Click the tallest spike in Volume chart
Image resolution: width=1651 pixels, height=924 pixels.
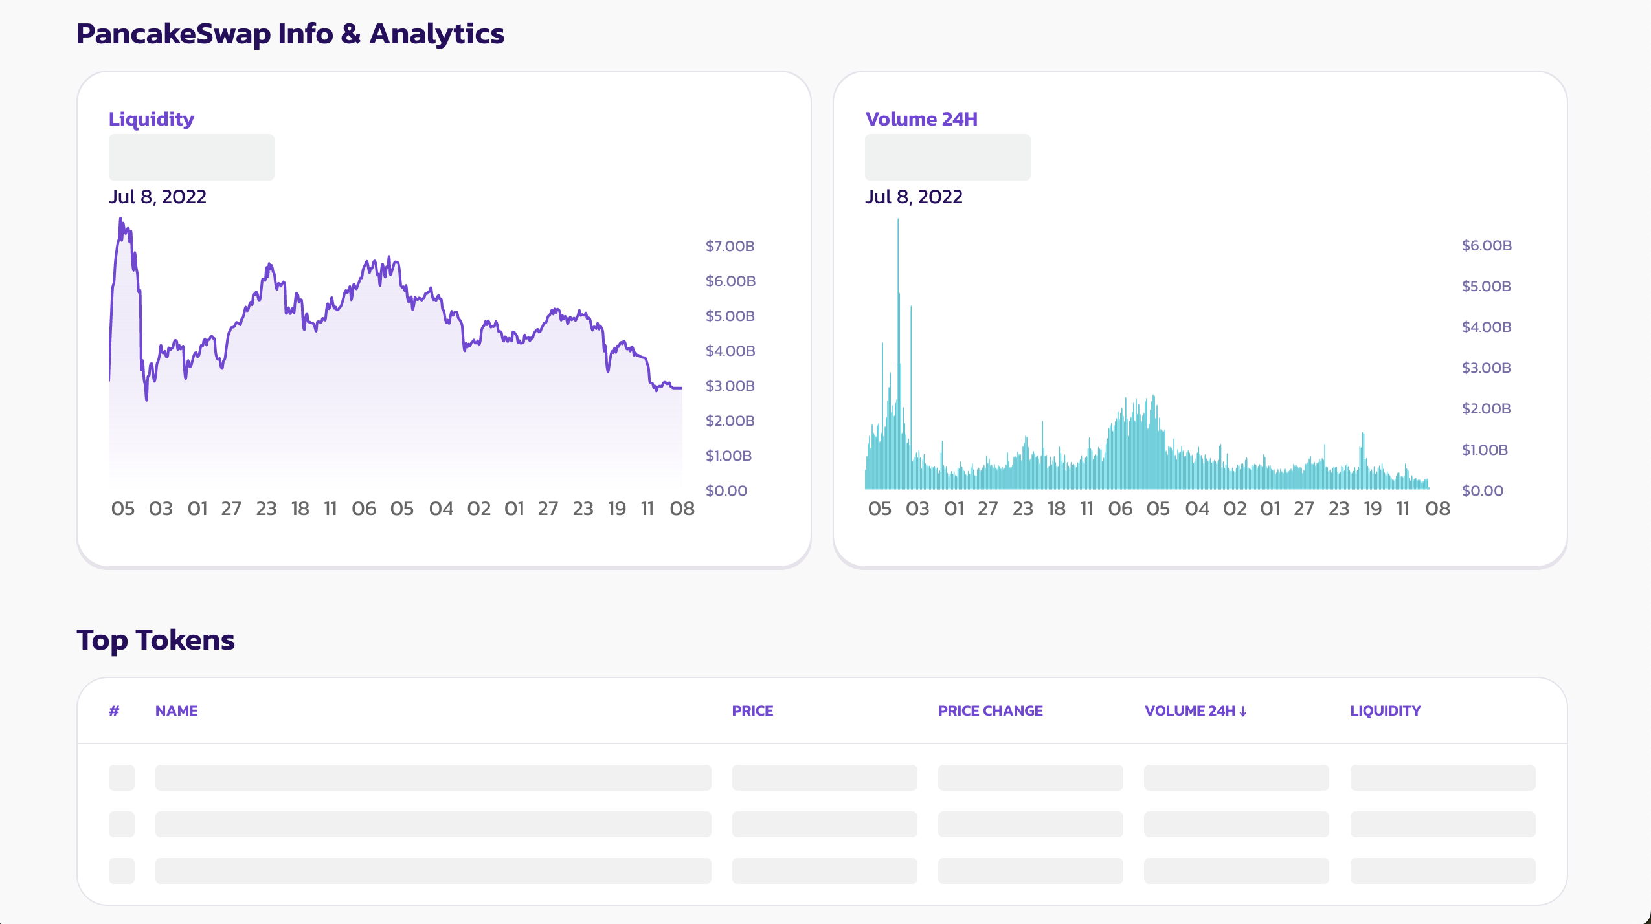click(x=898, y=259)
